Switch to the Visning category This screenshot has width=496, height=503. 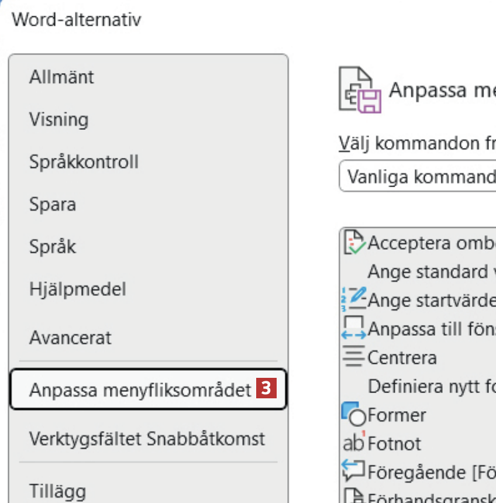point(58,119)
